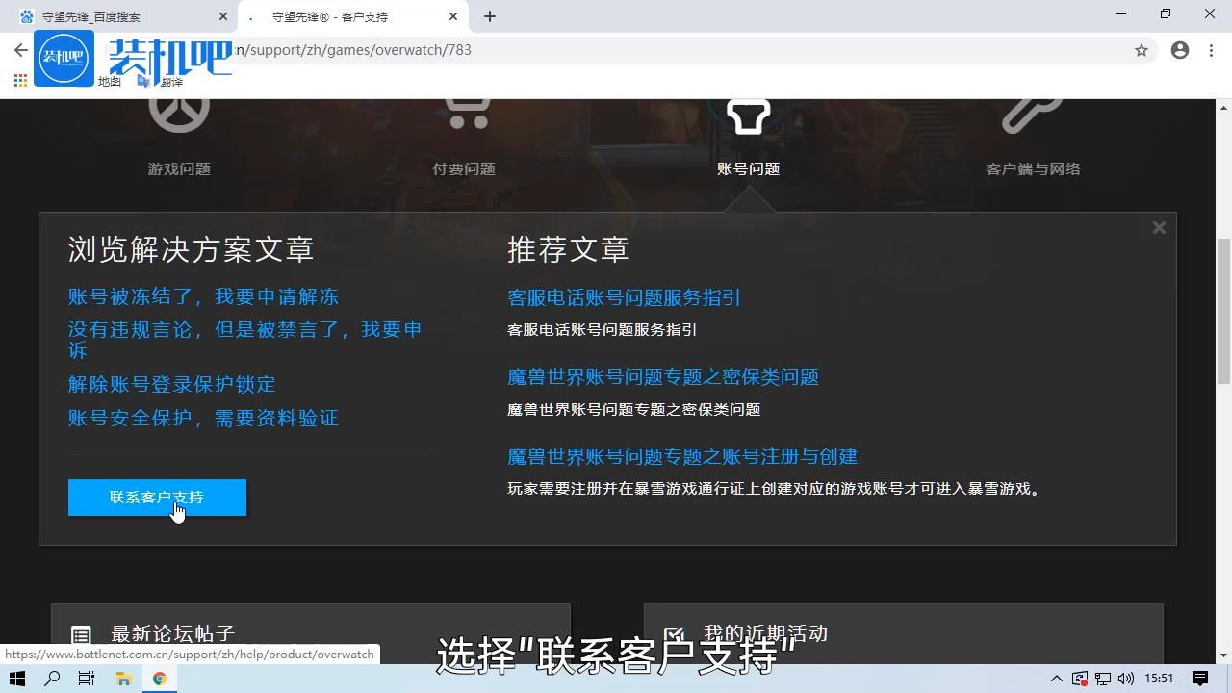
Task: Open the apps grid icon below back arrow
Action: pos(19,81)
